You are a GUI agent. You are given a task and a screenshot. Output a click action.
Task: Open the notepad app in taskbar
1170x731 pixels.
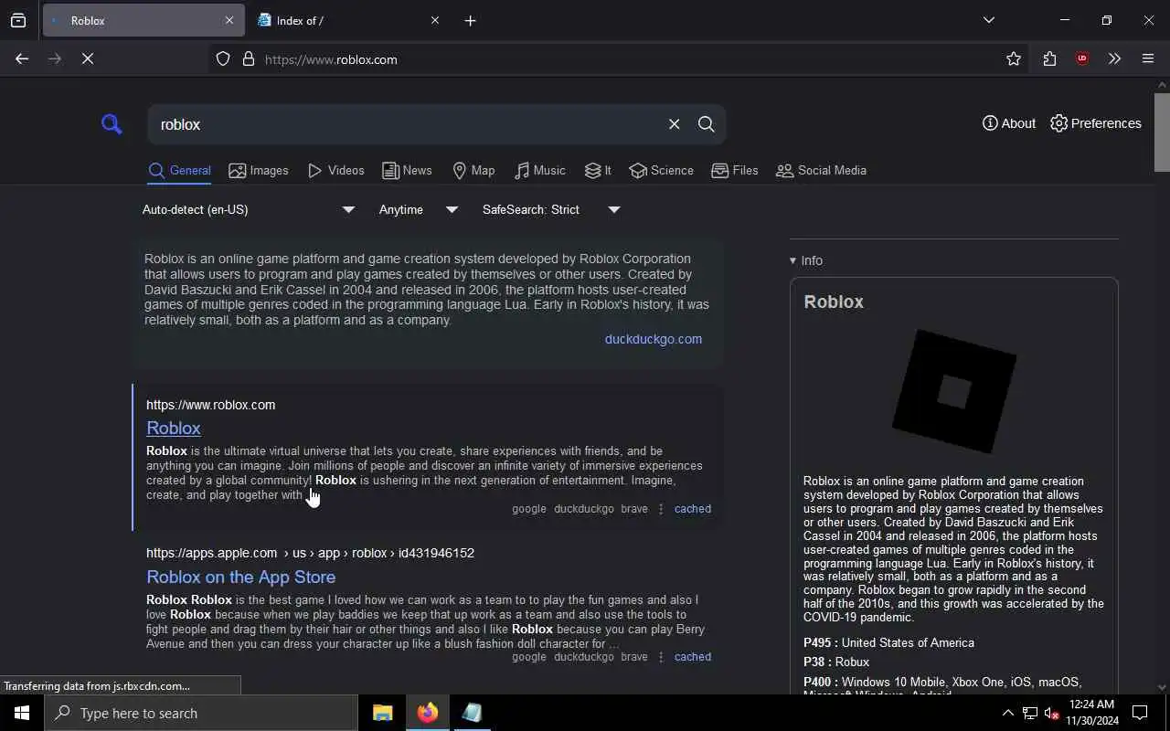tap(472, 713)
